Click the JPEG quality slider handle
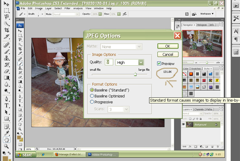240x161 pixels. (x=135, y=74)
